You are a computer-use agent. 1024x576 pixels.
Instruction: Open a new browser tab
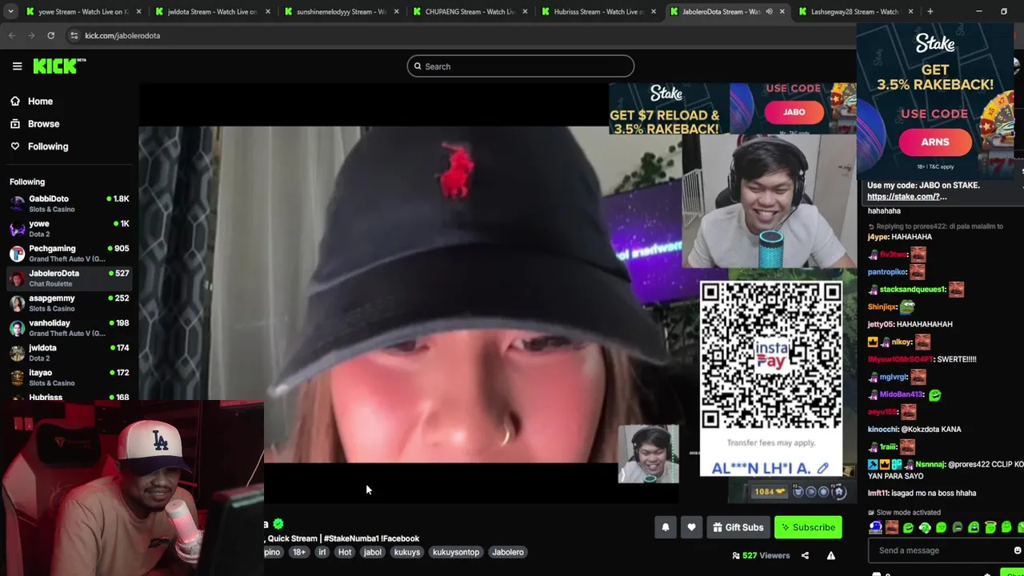tap(930, 12)
